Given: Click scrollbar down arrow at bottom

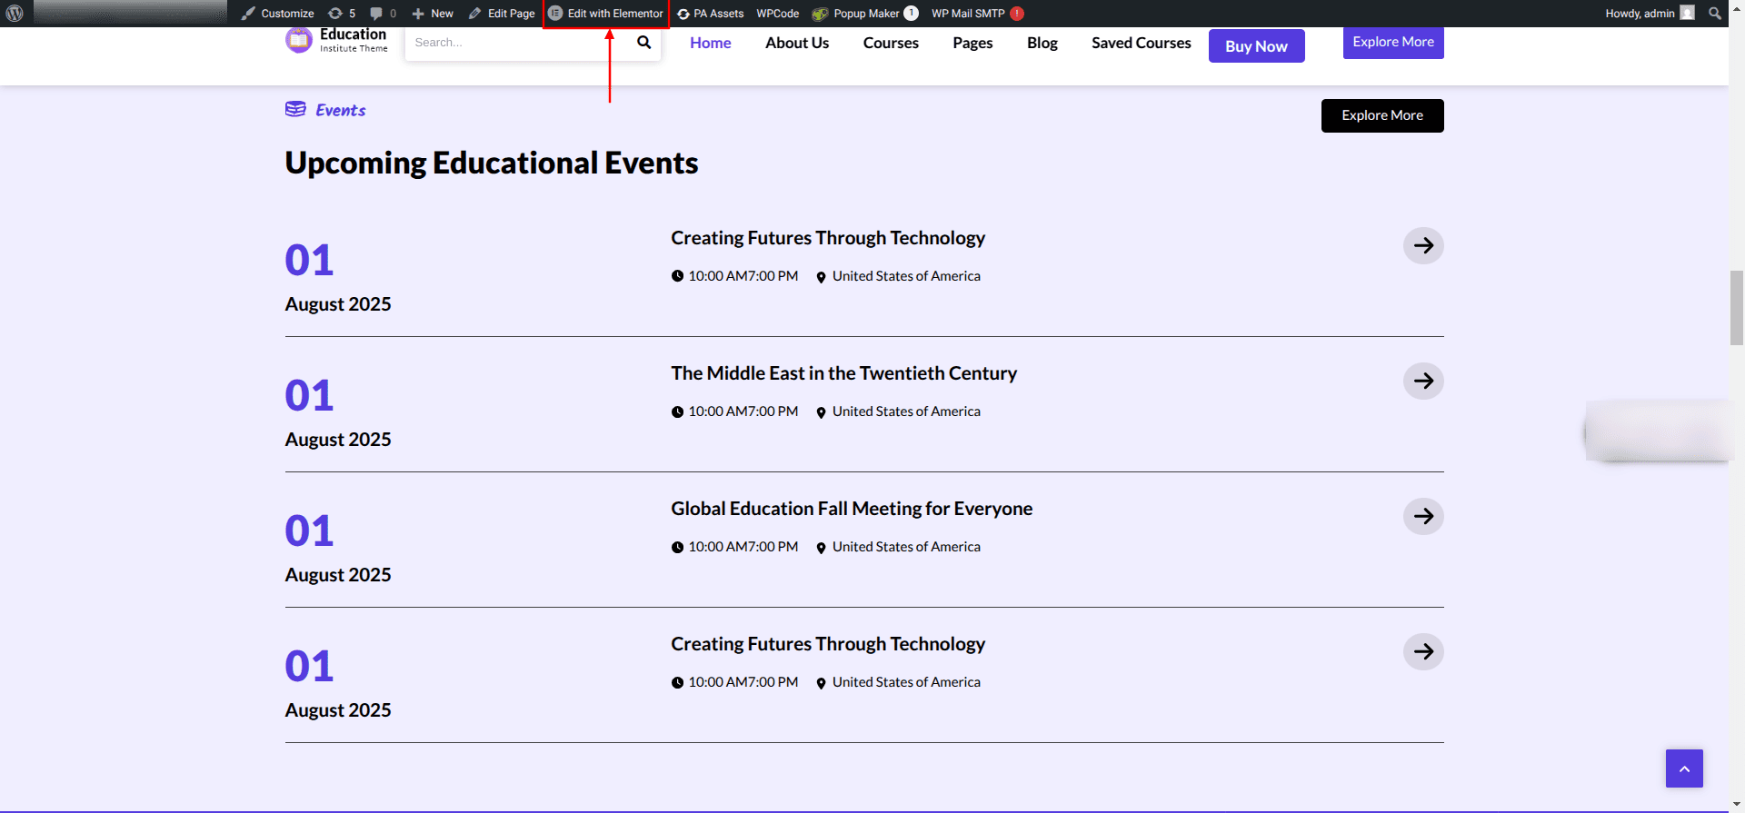Looking at the screenshot, I should (1737, 806).
